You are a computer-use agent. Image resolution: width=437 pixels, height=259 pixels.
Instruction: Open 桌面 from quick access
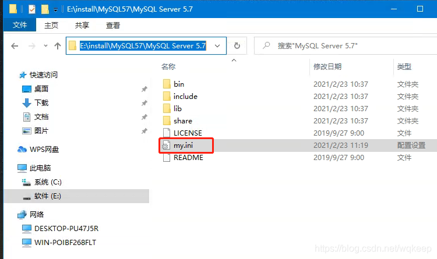41,89
